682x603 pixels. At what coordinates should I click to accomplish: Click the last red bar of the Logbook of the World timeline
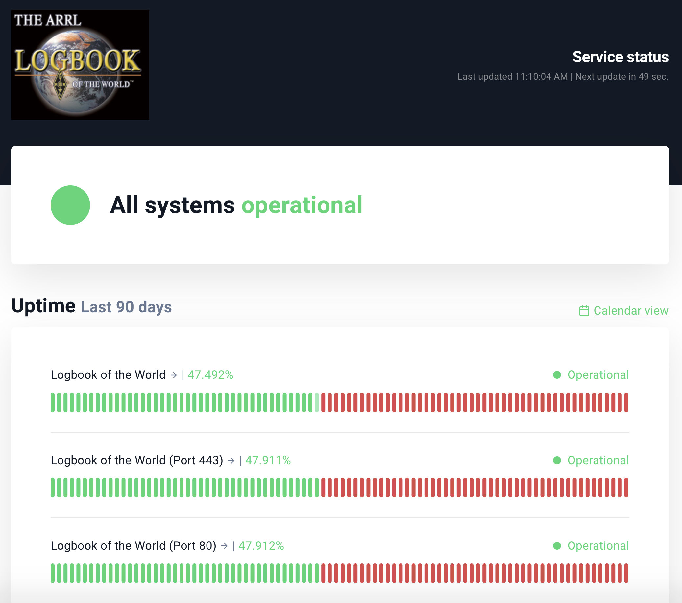coord(626,402)
